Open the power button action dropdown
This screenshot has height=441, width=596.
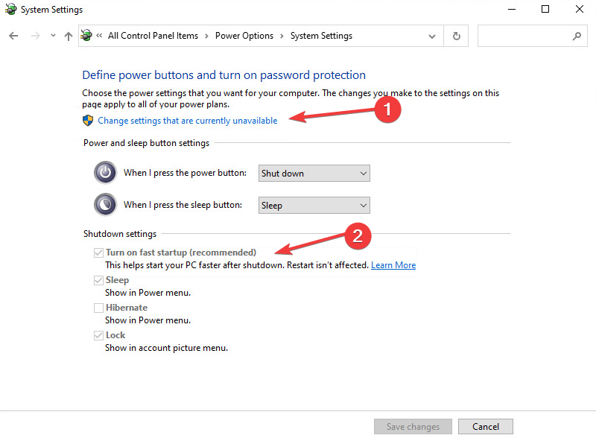coord(314,174)
